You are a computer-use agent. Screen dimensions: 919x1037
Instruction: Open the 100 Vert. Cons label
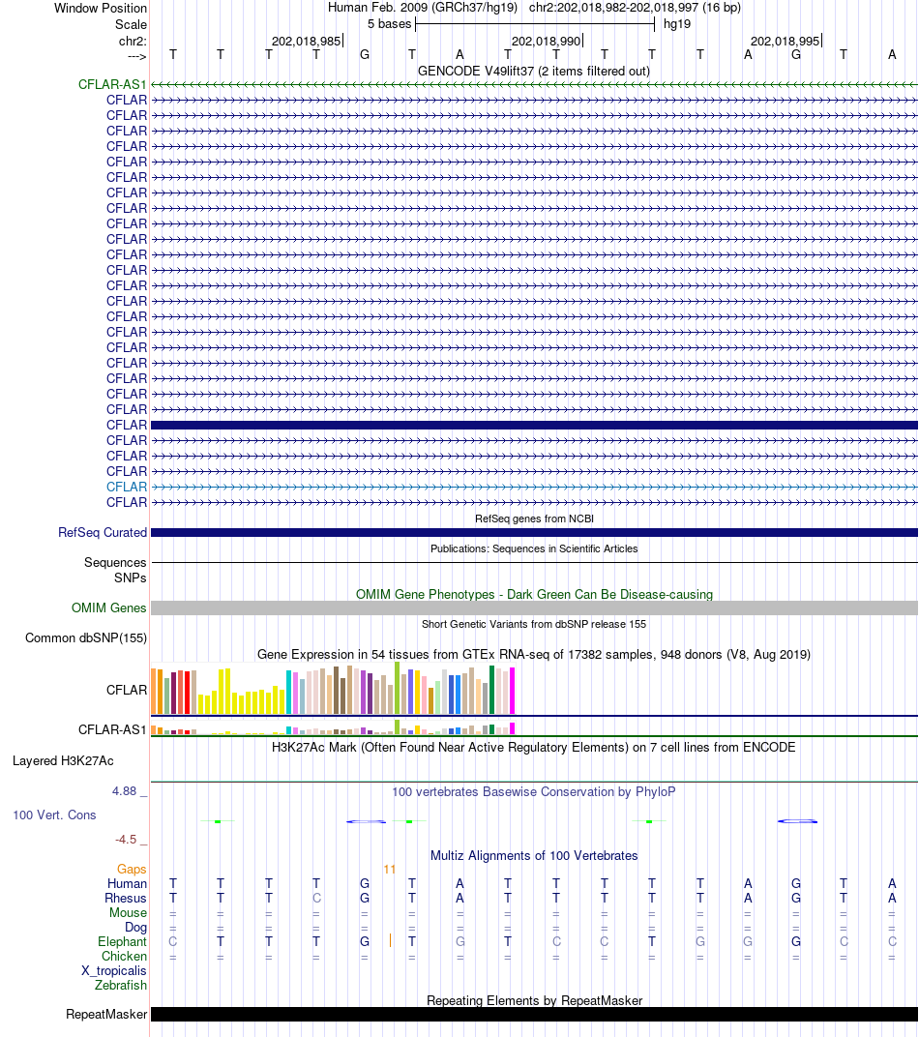pos(54,815)
